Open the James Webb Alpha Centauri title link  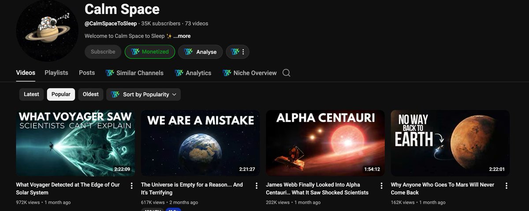point(317,189)
